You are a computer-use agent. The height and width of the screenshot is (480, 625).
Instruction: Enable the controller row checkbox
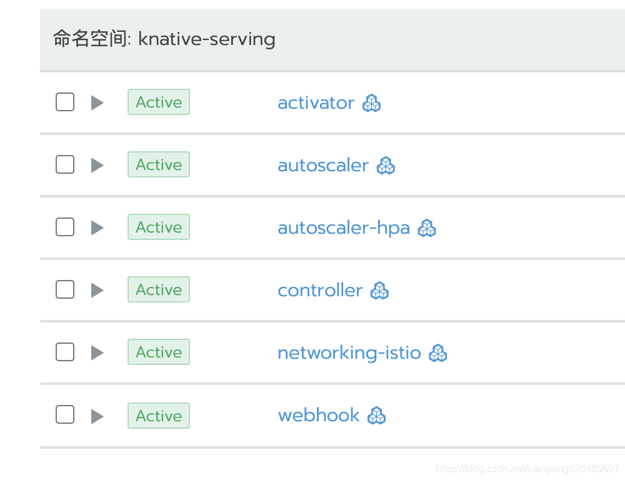click(x=65, y=289)
